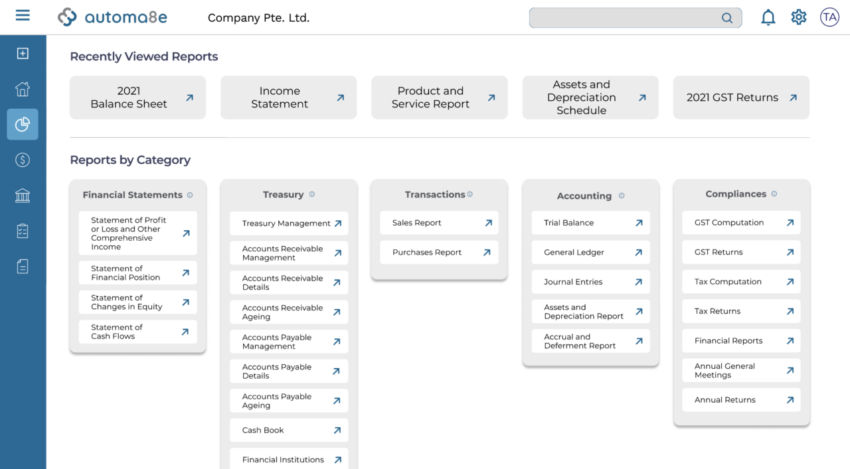Click the notification bell icon

(x=768, y=18)
